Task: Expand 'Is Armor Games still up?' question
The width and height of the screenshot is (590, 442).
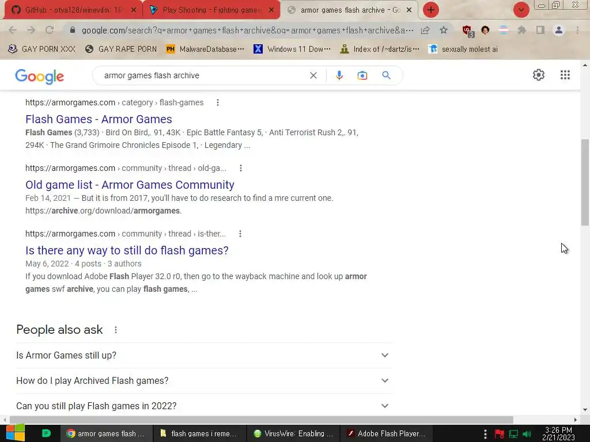Action: tap(203, 355)
